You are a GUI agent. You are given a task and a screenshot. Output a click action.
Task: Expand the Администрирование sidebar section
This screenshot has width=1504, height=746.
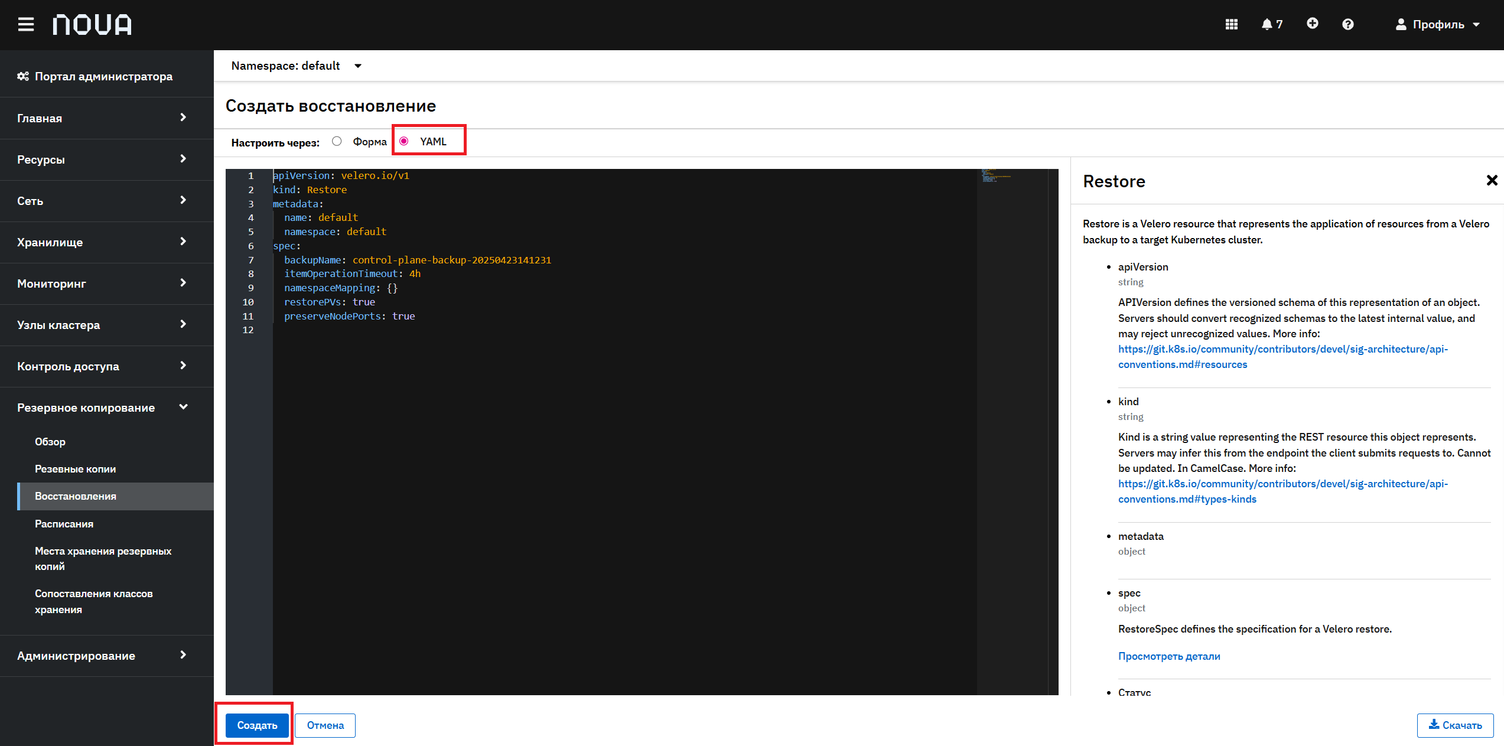pyautogui.click(x=106, y=656)
